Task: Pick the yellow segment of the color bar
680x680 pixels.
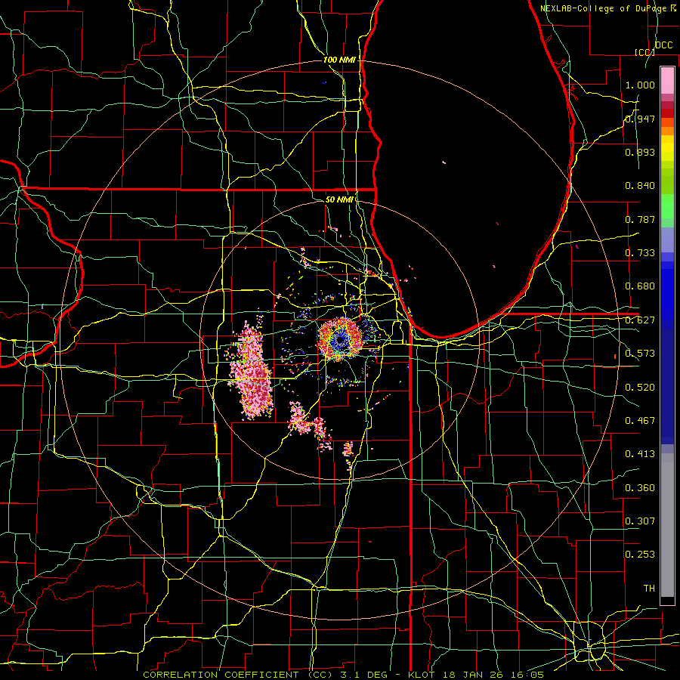Action: (667, 149)
